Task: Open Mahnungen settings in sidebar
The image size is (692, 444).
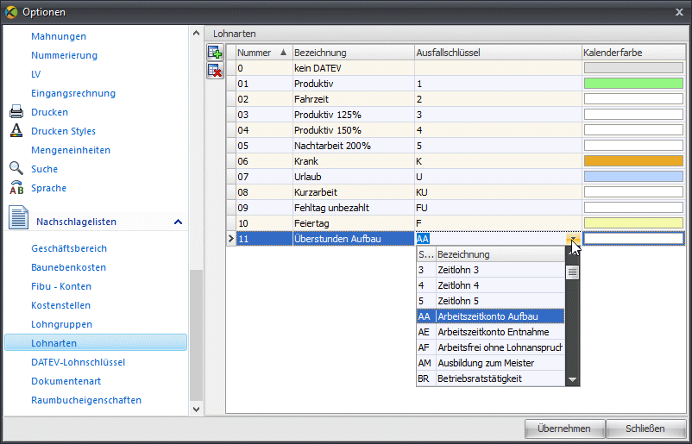Action: pos(59,36)
